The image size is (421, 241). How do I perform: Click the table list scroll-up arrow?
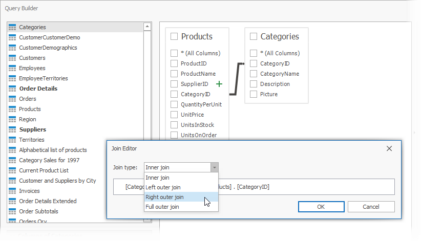tap(148, 27)
